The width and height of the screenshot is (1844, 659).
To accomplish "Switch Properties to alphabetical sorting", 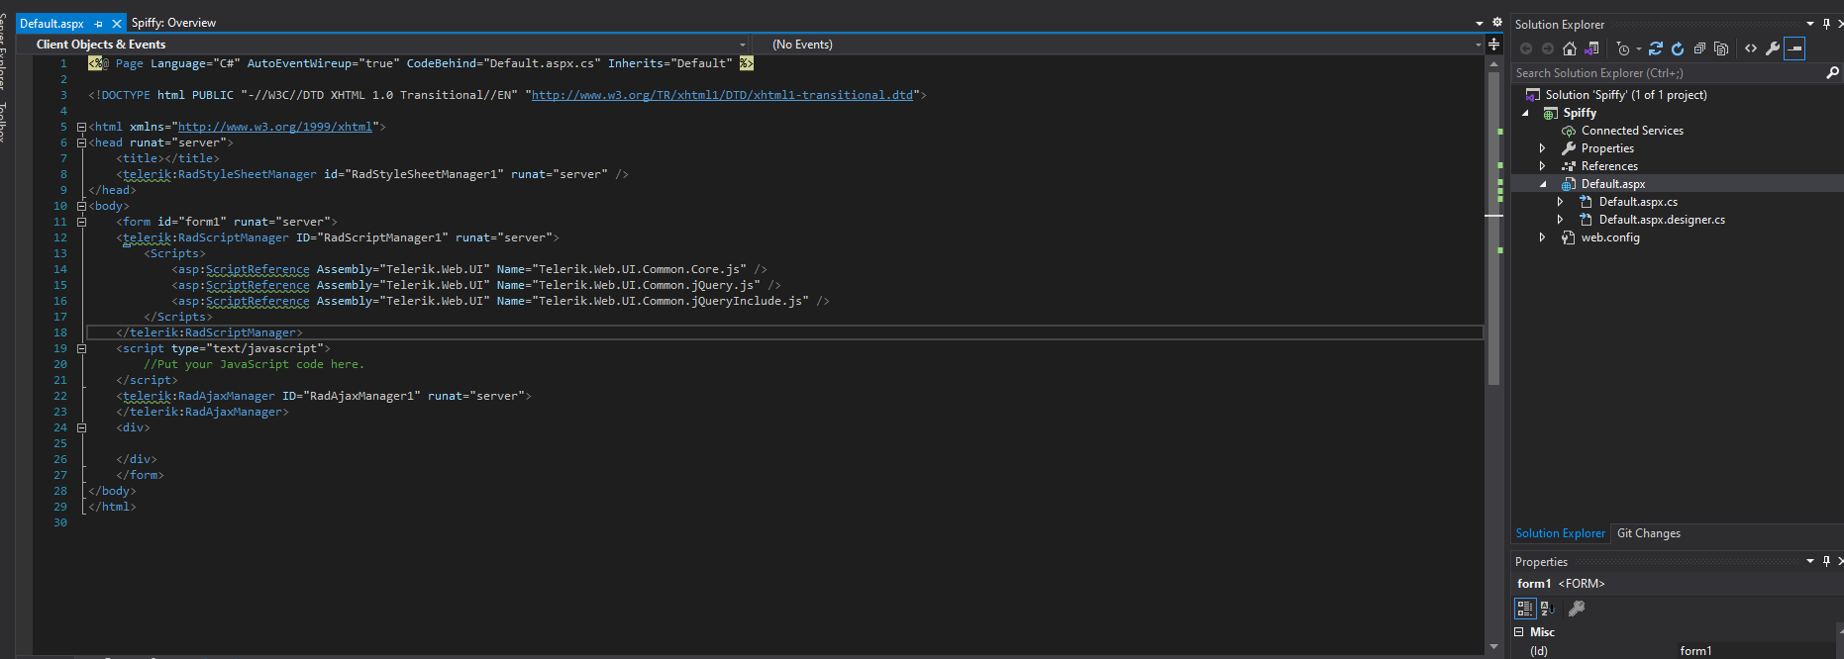I will coord(1548,609).
